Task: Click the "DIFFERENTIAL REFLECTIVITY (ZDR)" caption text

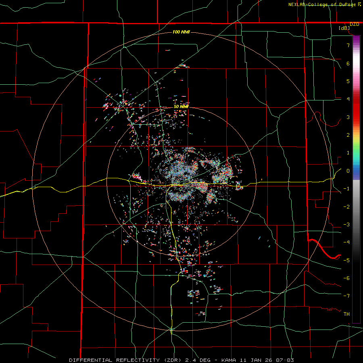Action: 126,360
